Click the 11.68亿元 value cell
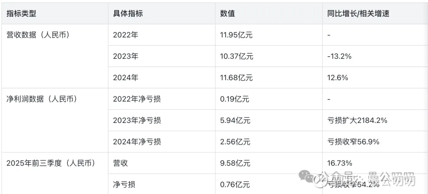Screen dimensions: 428x194 coord(236,77)
